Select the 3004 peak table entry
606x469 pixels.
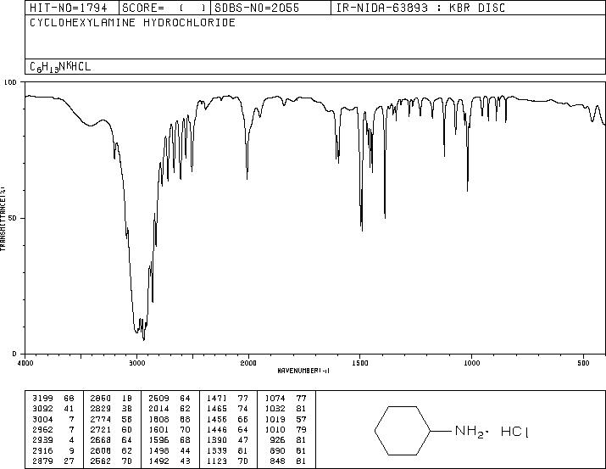[53, 419]
